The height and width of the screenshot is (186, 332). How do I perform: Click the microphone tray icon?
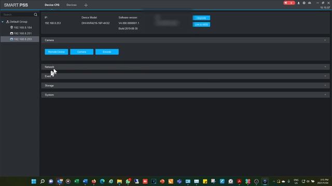pyautogui.click(x=288, y=181)
